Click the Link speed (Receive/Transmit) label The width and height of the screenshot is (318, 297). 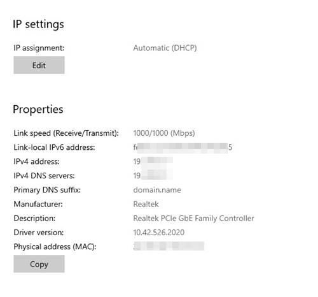pyautogui.click(x=66, y=133)
